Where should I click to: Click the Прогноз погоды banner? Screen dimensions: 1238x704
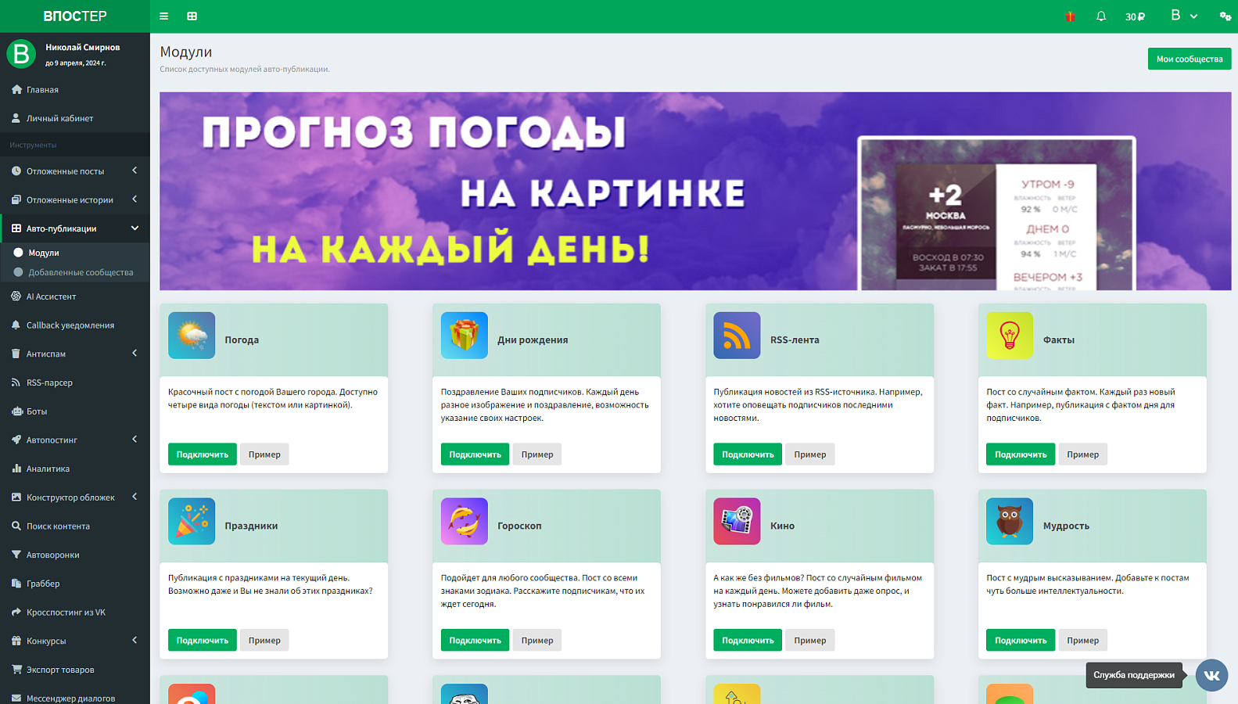tap(695, 191)
